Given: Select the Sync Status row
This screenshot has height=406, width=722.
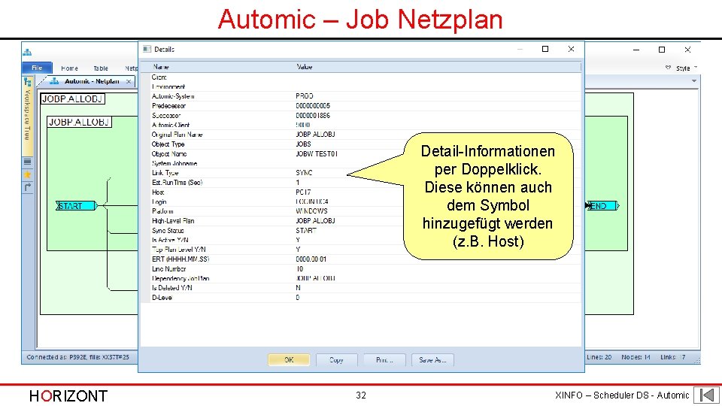Looking at the screenshot, I should pos(360,230).
